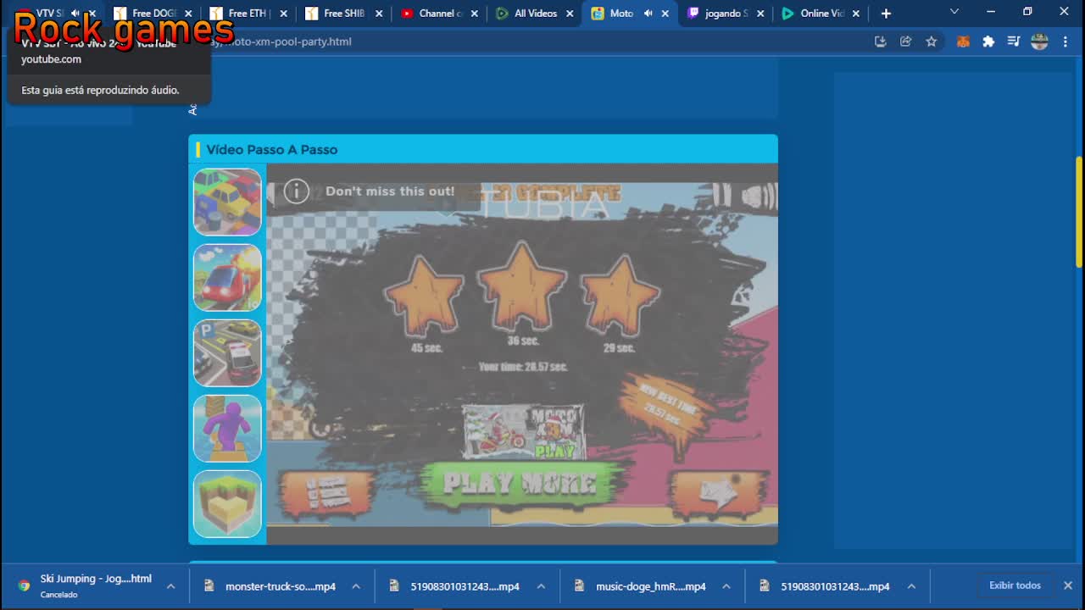This screenshot has height=610, width=1085.
Task: Open the tab search chevron
Action: [954, 13]
